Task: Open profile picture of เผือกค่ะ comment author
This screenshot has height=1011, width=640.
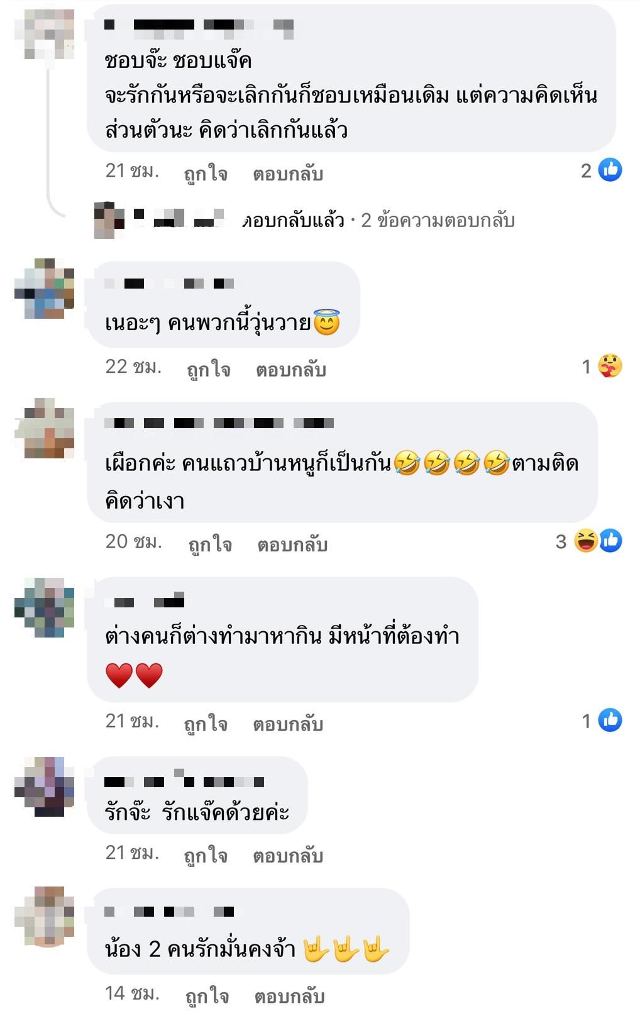Action: click(x=45, y=428)
